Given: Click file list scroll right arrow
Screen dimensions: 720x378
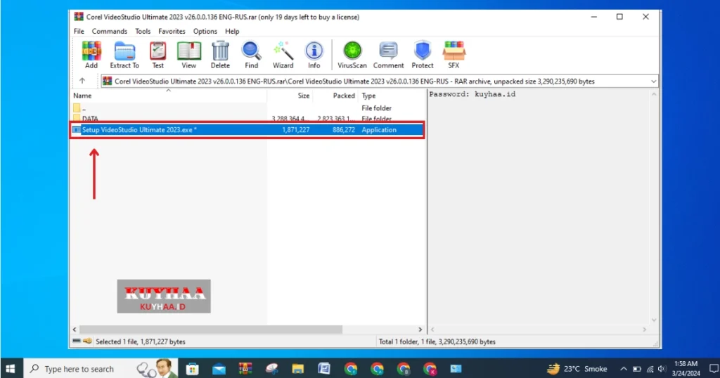Looking at the screenshot, I should coord(420,330).
